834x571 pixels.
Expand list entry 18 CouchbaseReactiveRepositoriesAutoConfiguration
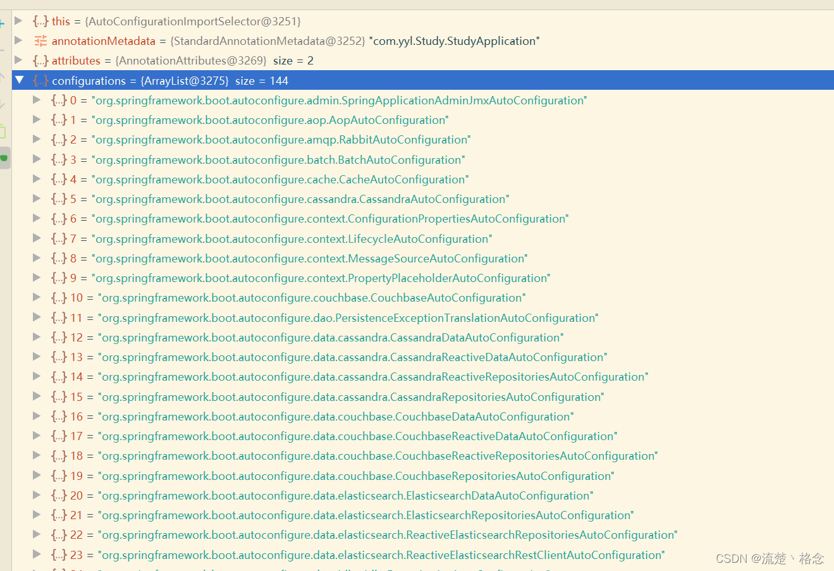pos(37,455)
